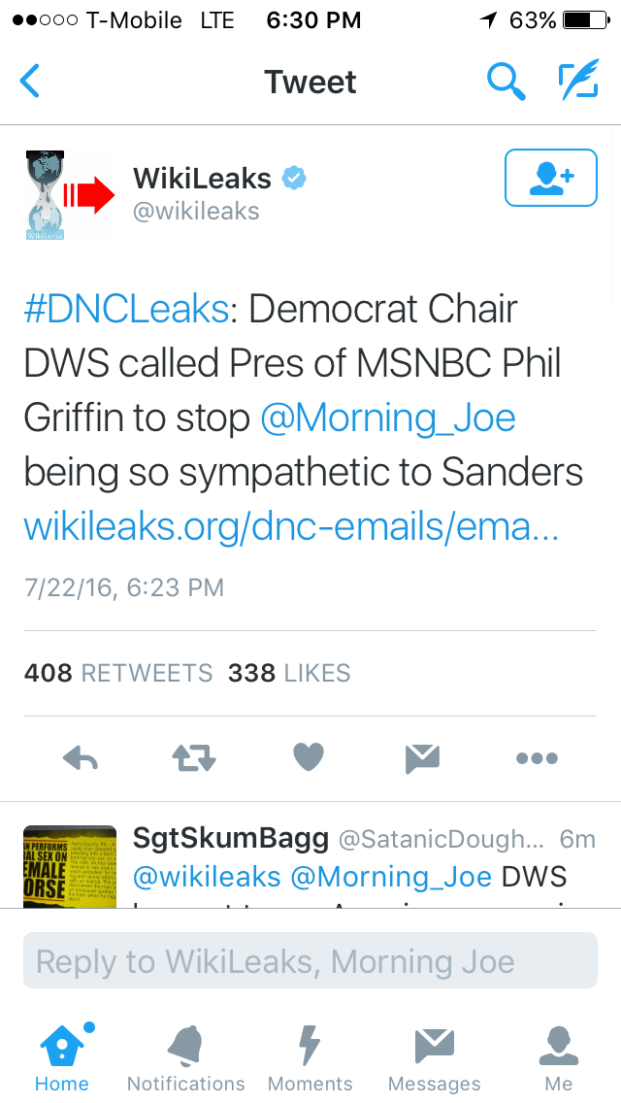Retweet the WikiLeaks tweet
Screen dimensions: 621x1103
click(194, 758)
